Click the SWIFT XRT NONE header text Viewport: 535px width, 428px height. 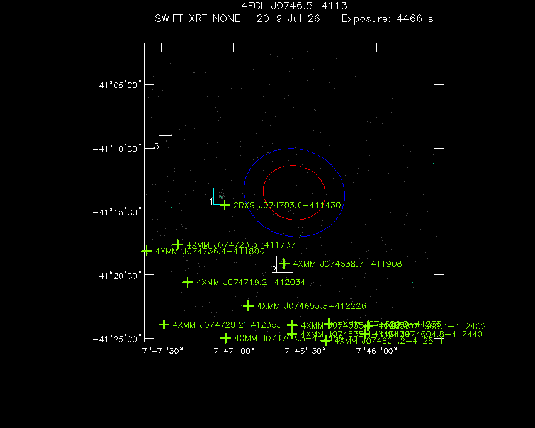click(198, 18)
